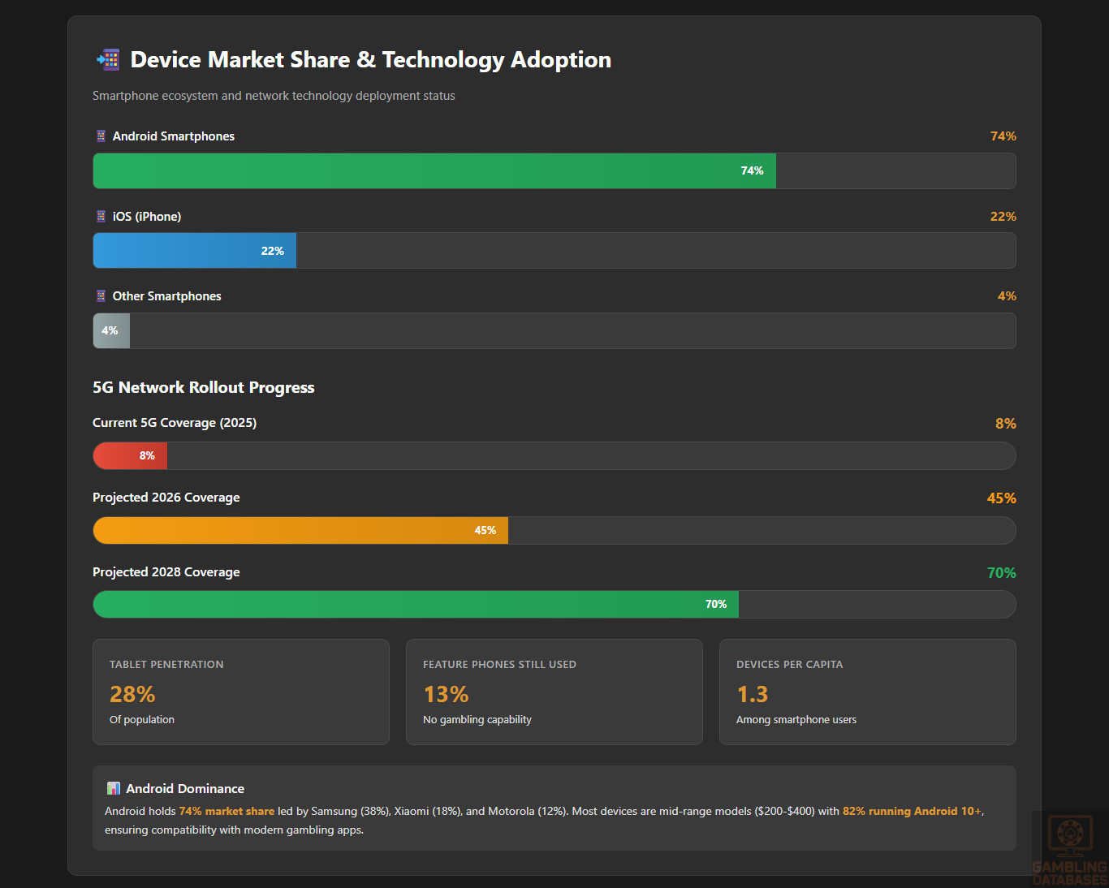The height and width of the screenshot is (888, 1109).
Task: Click the phone icon next to Other Smartphones
Action: pyautogui.click(x=101, y=296)
